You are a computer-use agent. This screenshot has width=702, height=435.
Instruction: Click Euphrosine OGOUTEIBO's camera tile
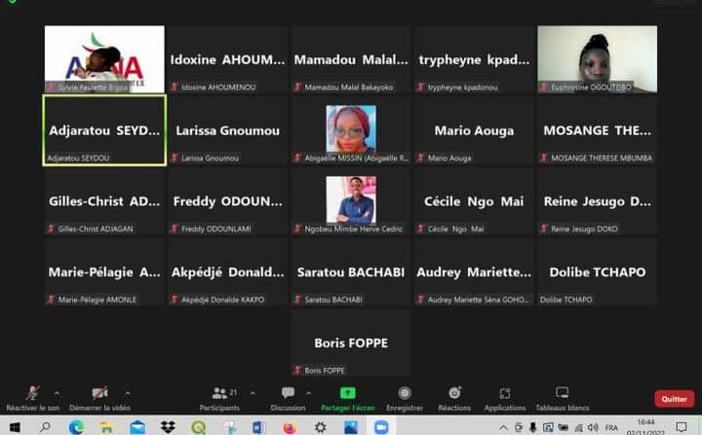[x=597, y=59]
